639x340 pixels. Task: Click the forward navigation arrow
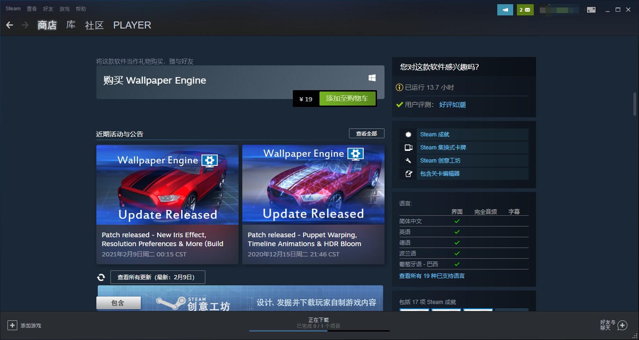click(25, 25)
